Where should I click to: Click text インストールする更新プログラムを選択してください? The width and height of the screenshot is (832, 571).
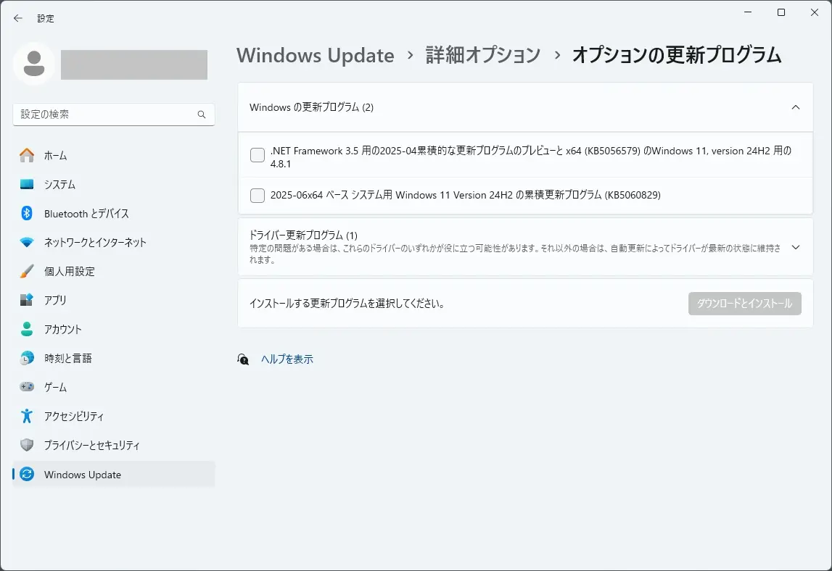pos(347,304)
